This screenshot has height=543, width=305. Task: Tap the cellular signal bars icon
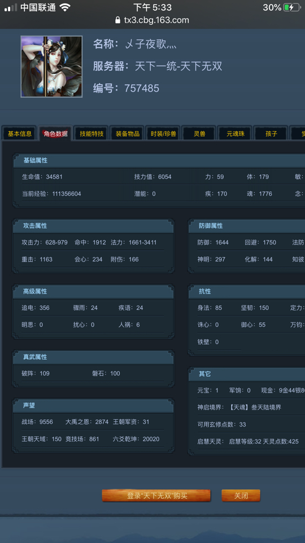[x=10, y=7]
